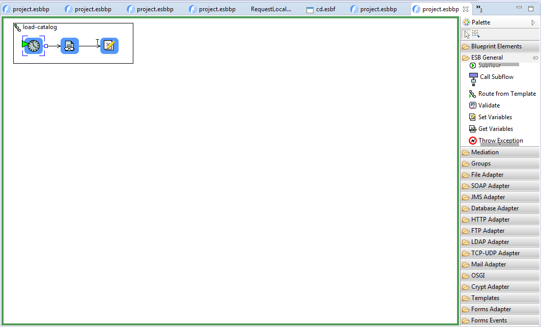
Task: Select the timer node in load-catalog route
Action: pos(33,46)
